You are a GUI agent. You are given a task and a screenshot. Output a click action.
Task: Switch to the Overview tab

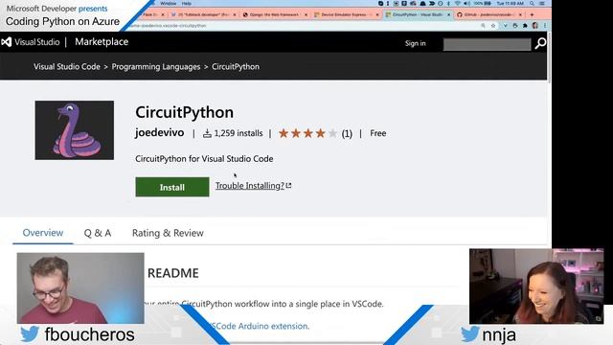coord(42,233)
